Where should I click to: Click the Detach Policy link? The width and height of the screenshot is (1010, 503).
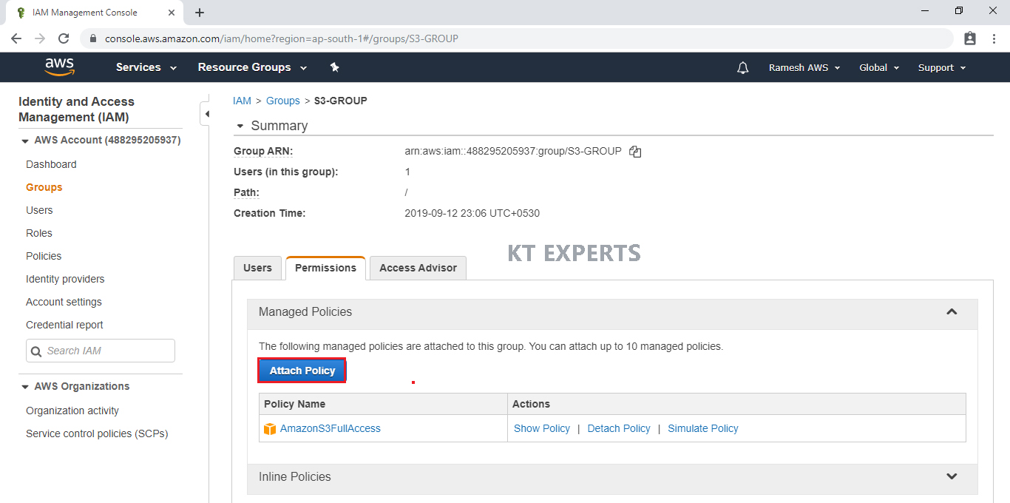[x=619, y=429]
